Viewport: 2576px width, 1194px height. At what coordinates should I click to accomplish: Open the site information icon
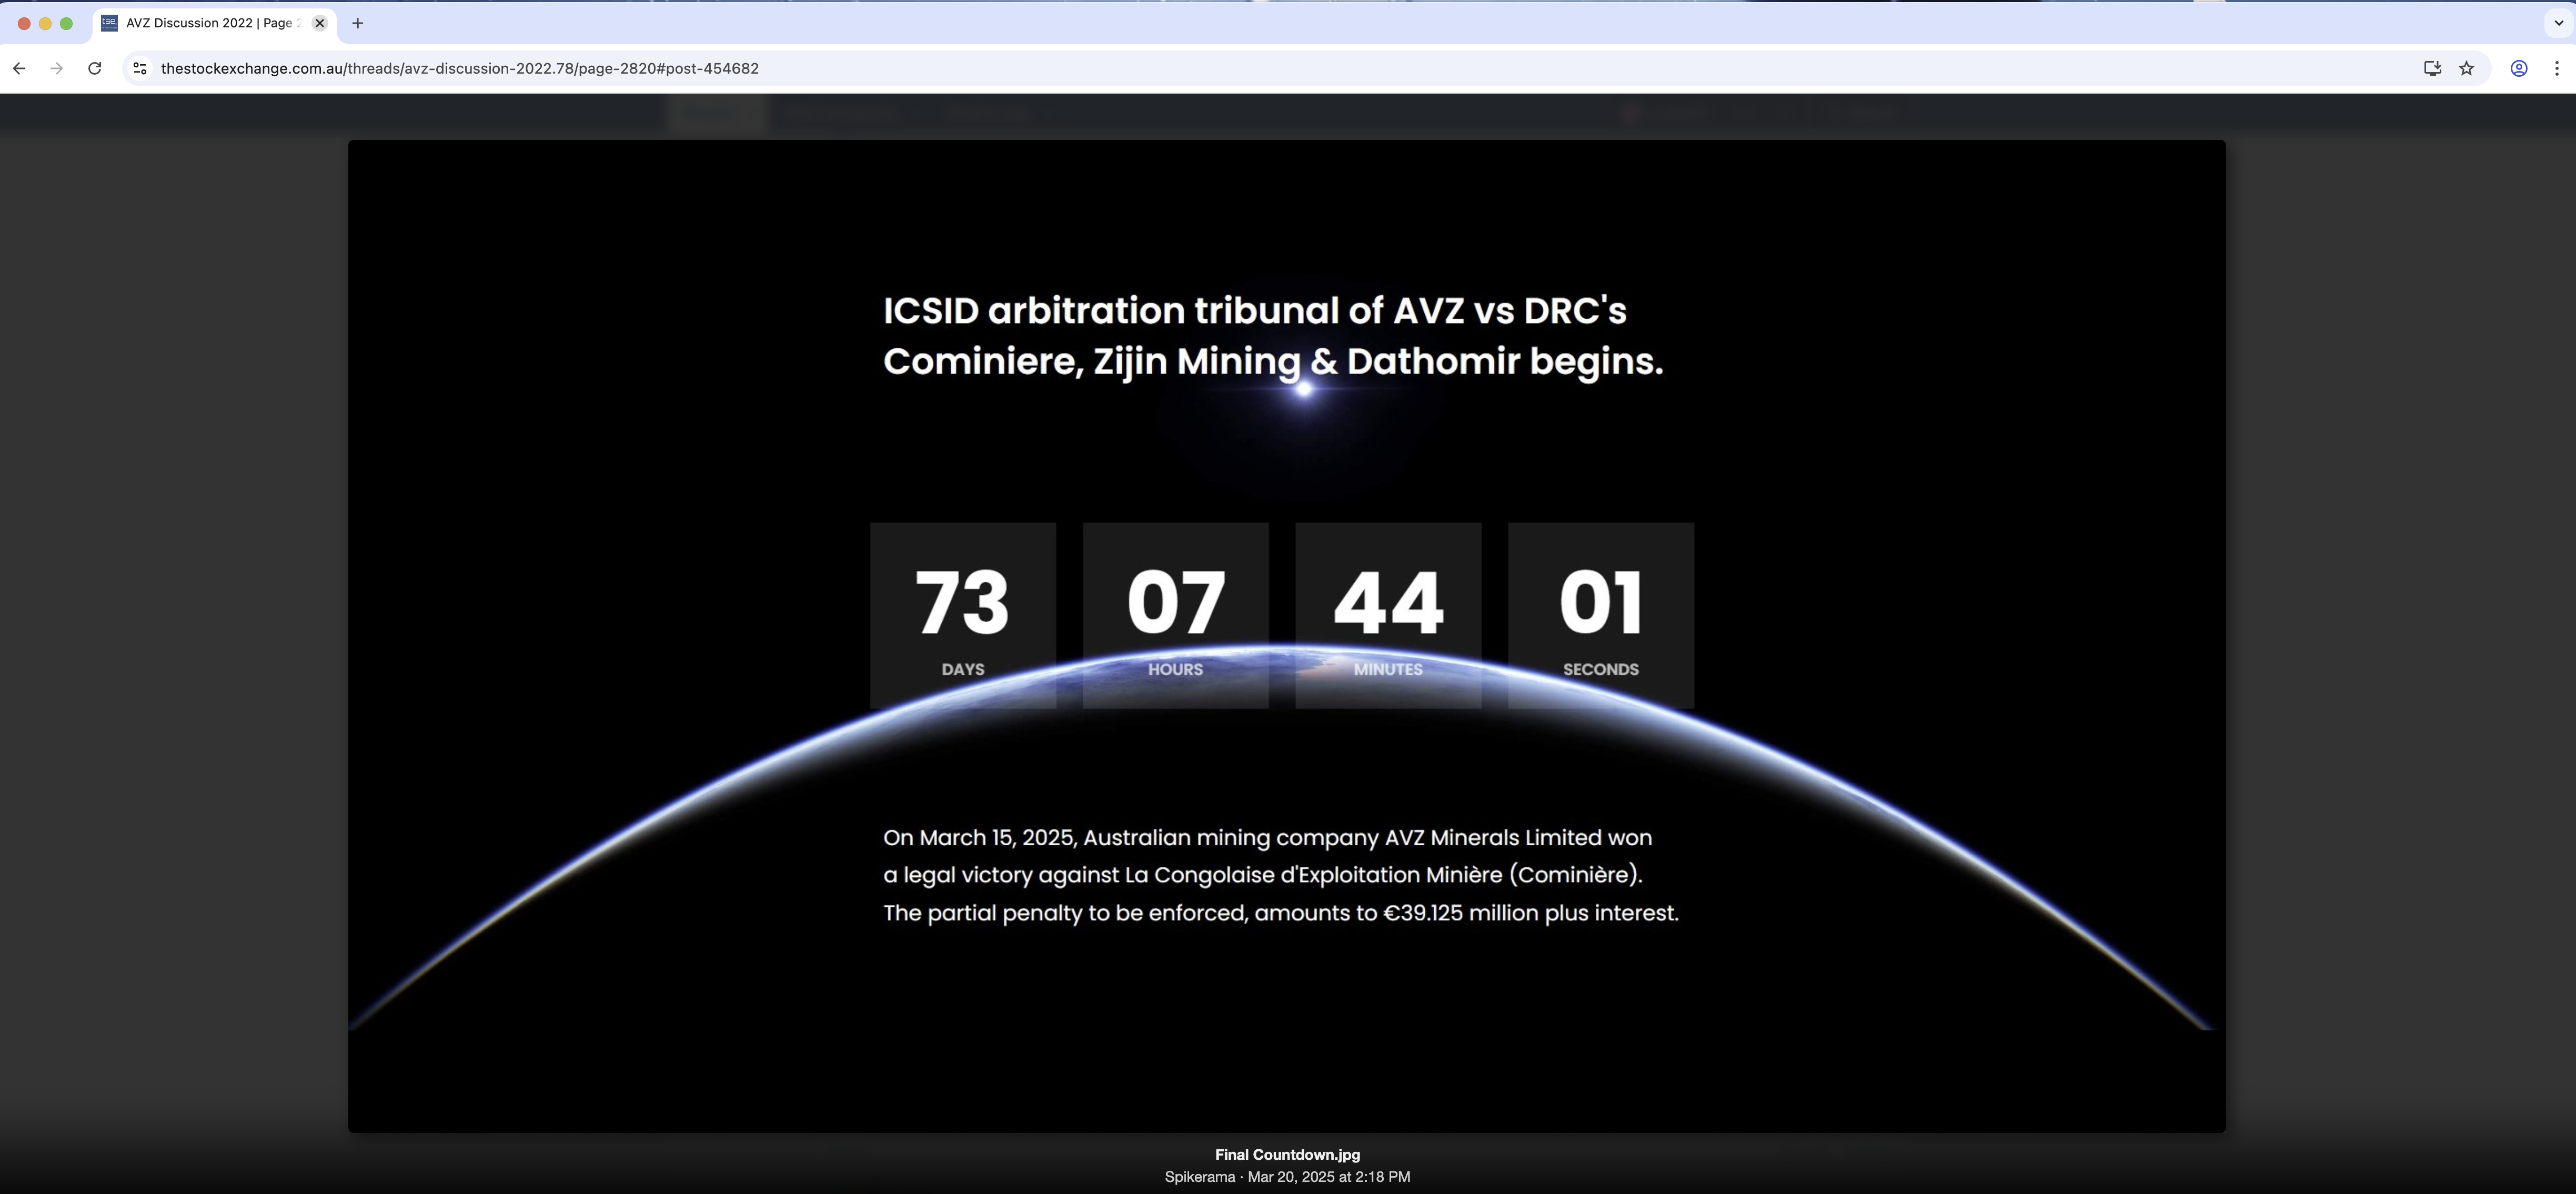(140, 68)
